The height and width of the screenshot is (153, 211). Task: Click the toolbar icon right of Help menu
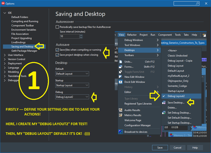204,35
